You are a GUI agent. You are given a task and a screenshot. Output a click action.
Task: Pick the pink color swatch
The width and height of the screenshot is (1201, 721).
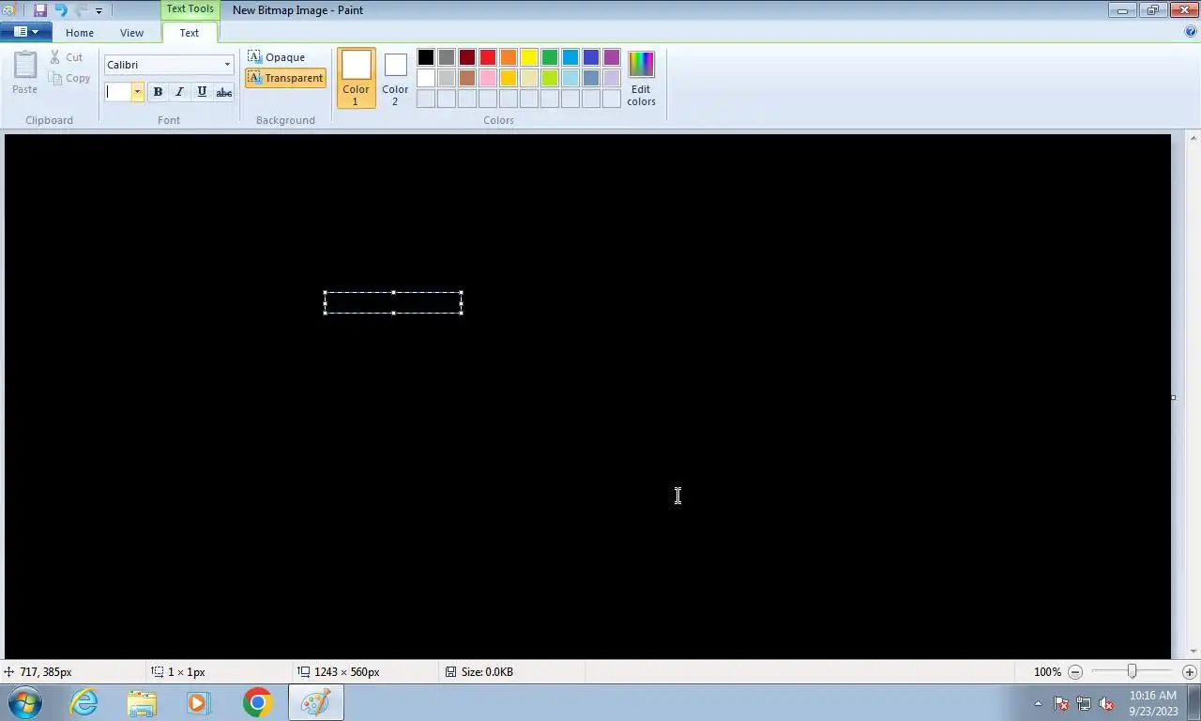[488, 78]
